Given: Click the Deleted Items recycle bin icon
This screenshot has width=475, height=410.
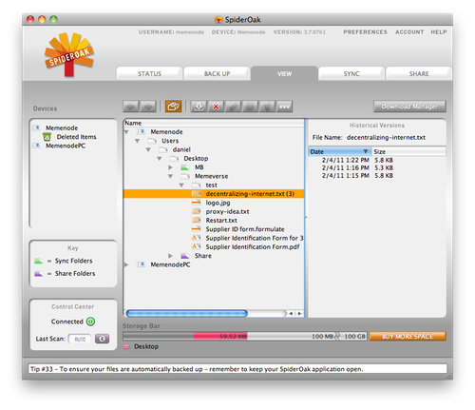Looking at the screenshot, I should click(47, 137).
